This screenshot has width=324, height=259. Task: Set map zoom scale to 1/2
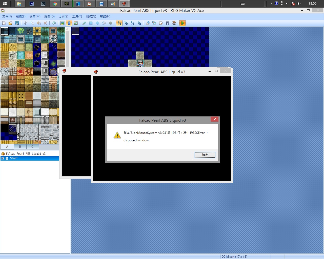click(x=126, y=23)
